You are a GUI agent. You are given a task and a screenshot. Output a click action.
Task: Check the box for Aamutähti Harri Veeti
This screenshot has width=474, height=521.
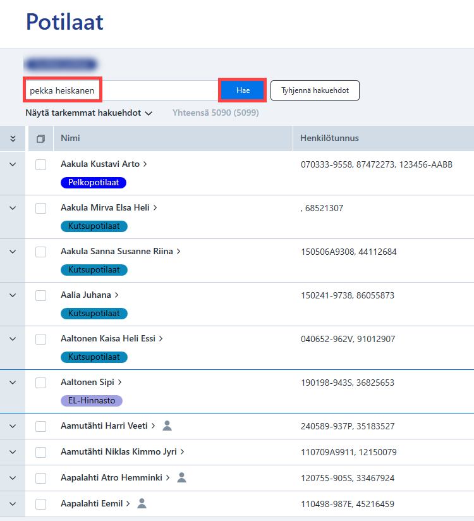[x=41, y=426]
